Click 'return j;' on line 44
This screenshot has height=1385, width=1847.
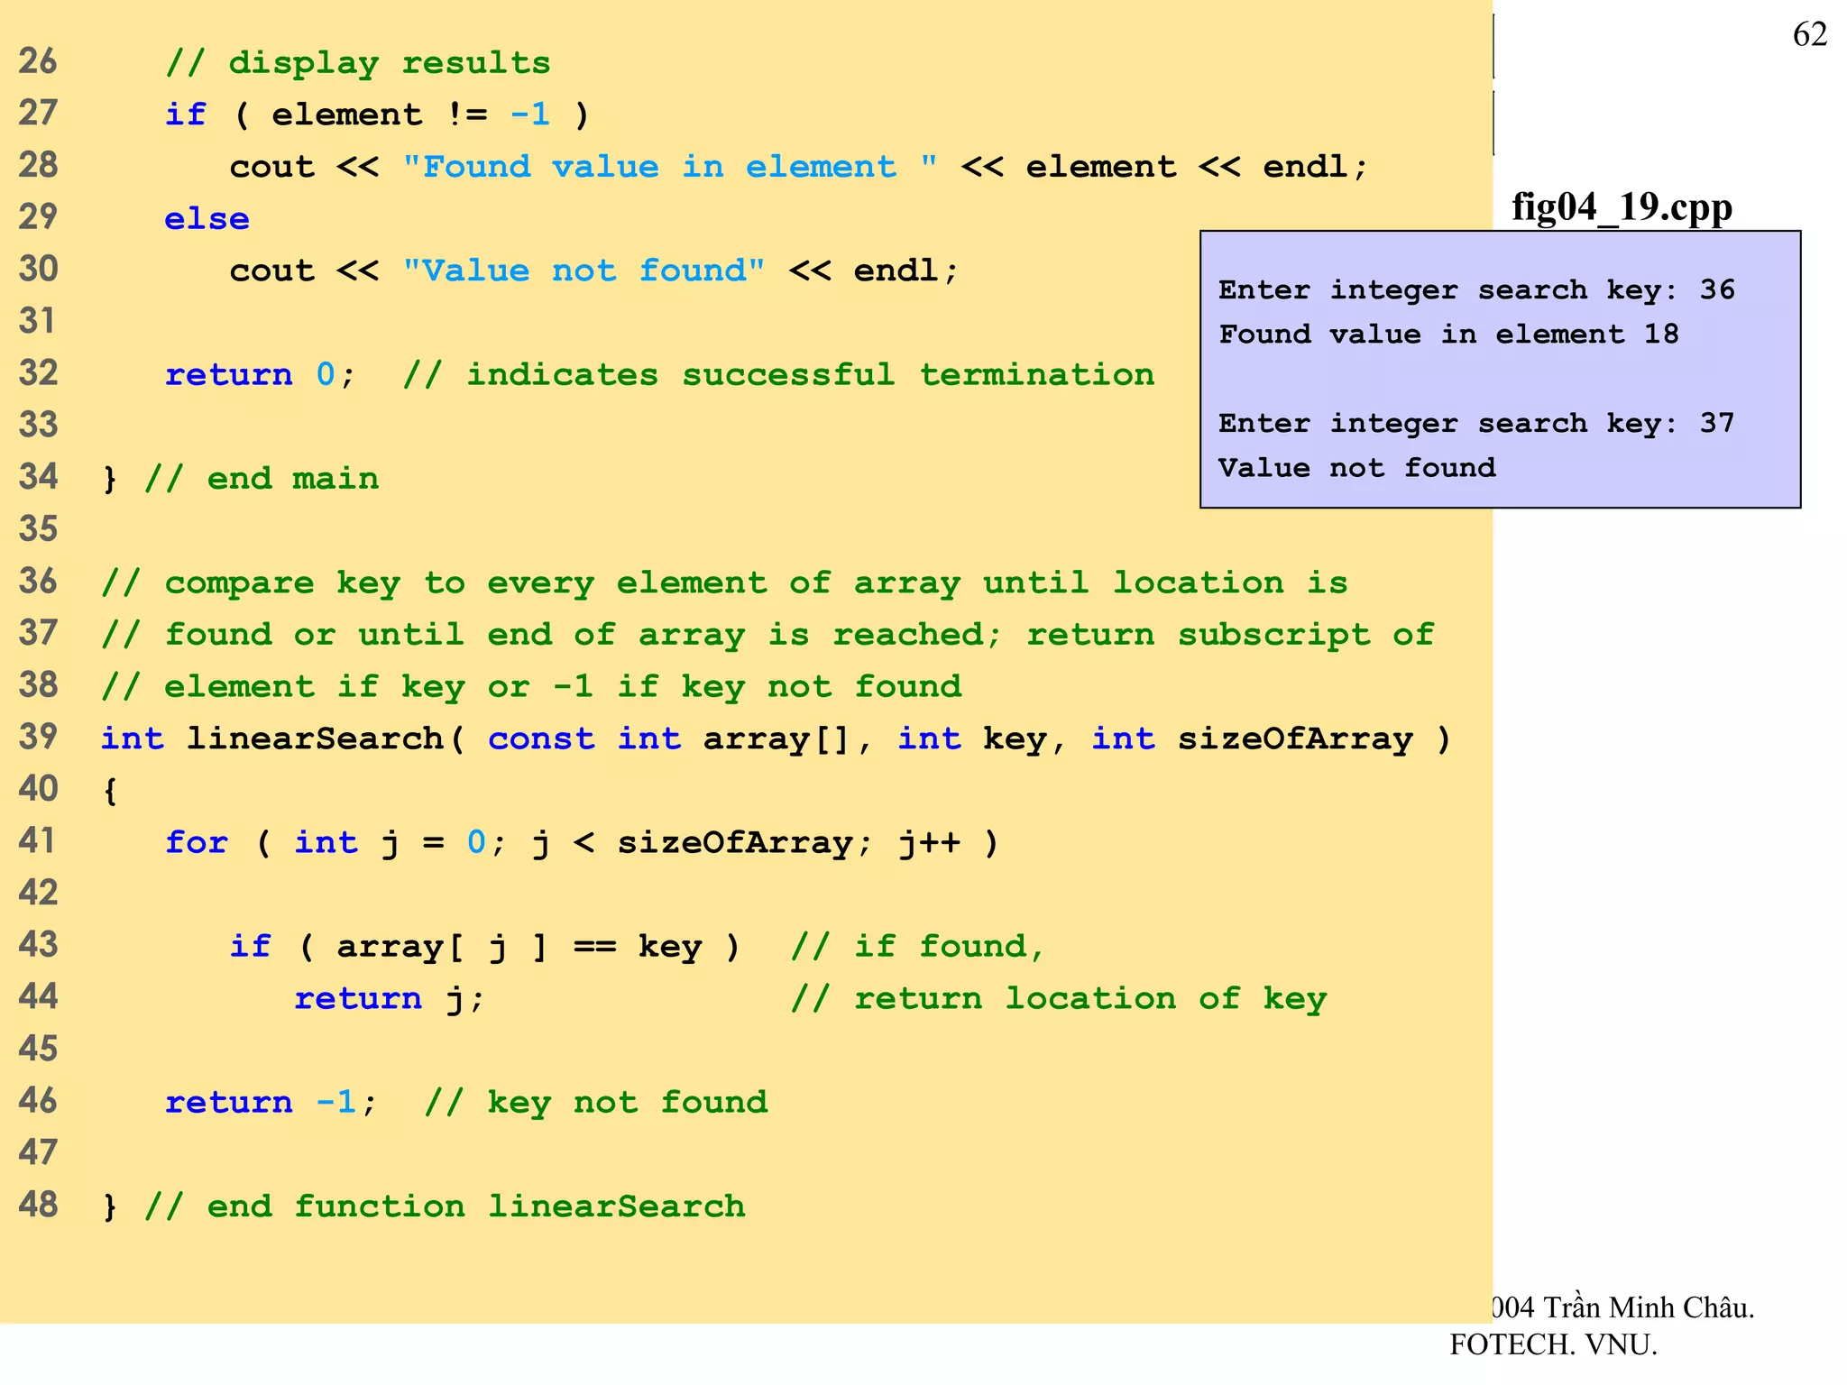click(390, 999)
